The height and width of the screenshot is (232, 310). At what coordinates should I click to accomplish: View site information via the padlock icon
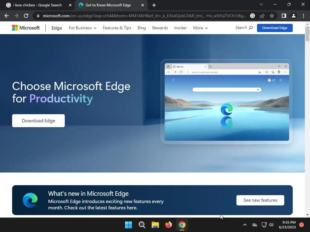tap(38, 16)
